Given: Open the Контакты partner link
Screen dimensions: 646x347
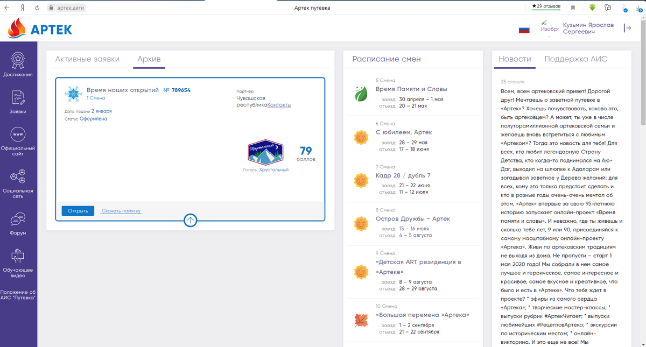Looking at the screenshot, I should (x=279, y=105).
